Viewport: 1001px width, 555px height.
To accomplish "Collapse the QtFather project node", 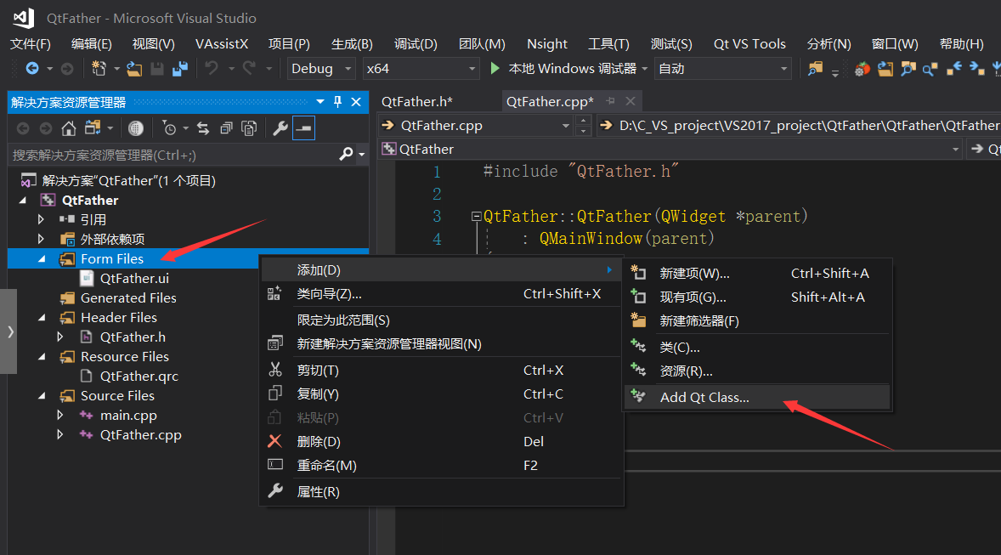I will [x=24, y=200].
